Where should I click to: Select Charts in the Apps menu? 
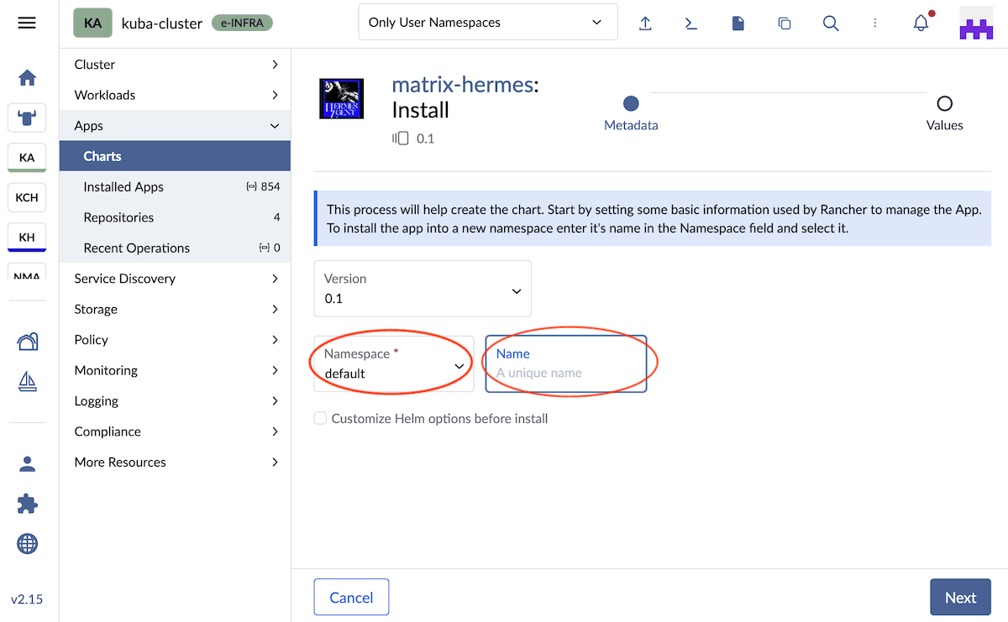pyautogui.click(x=176, y=156)
